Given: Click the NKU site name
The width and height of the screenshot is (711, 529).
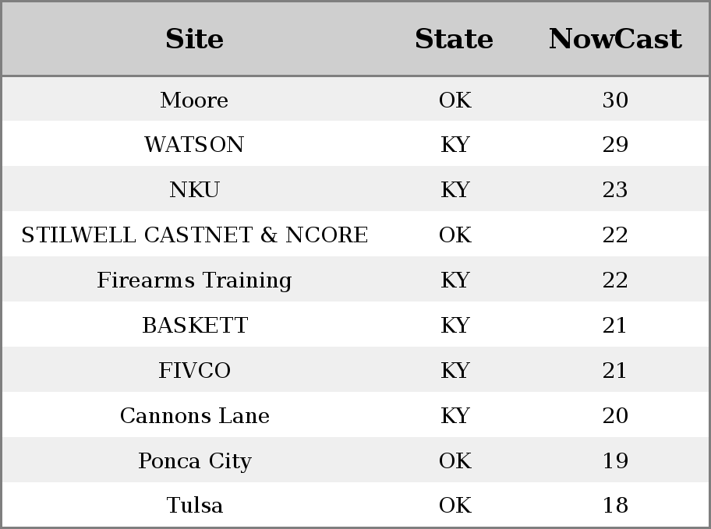Looking at the screenshot, I should [x=194, y=189].
